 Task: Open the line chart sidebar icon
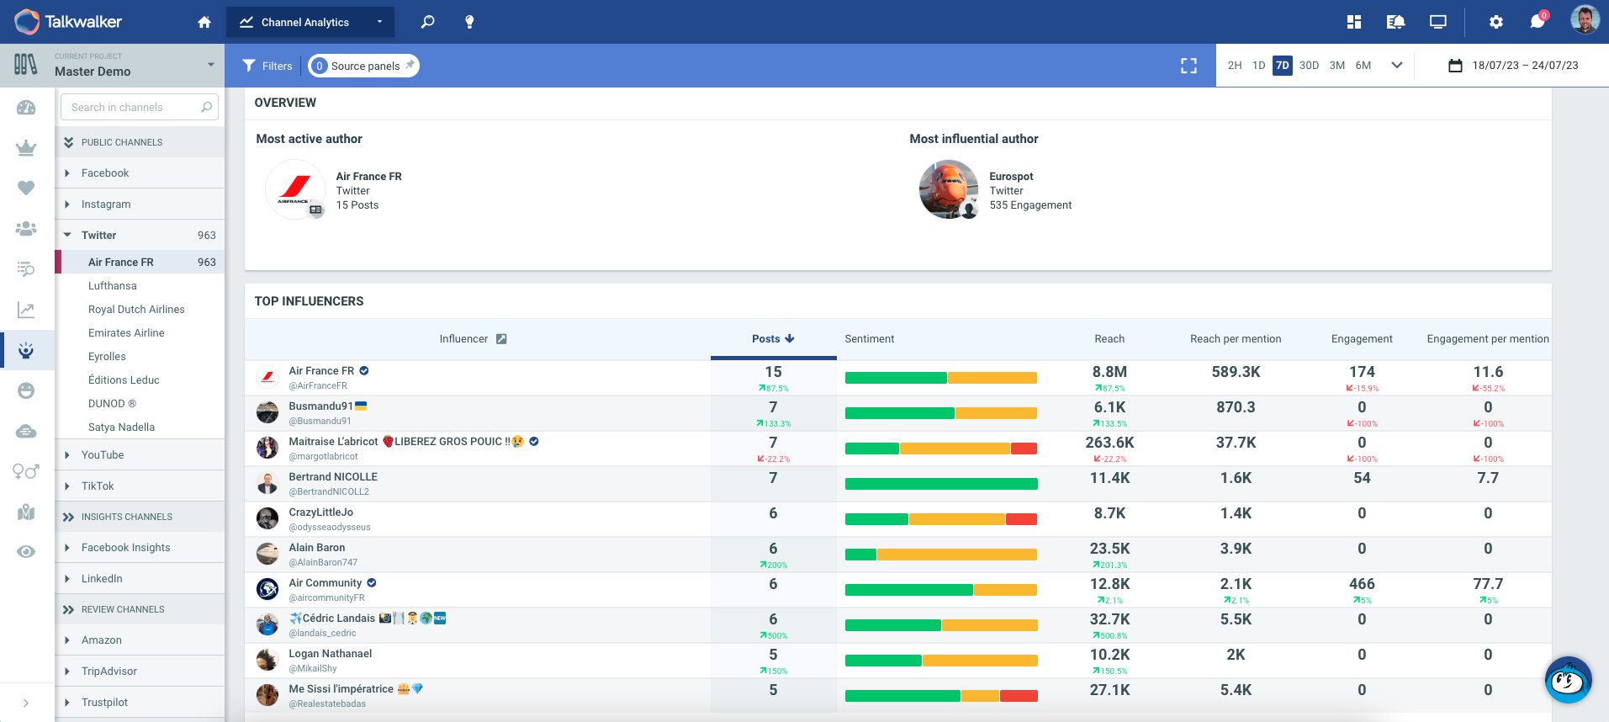click(x=26, y=311)
